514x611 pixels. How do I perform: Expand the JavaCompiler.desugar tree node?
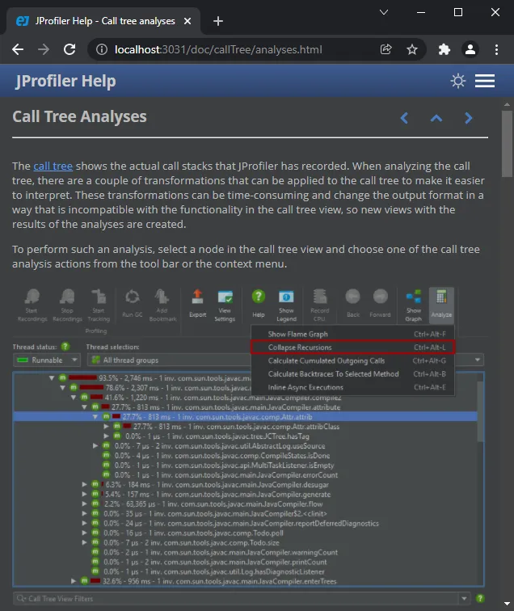pos(84,484)
